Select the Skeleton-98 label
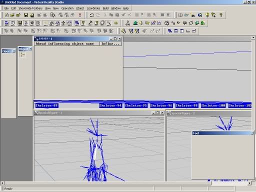This screenshot has height=192, width=256. (186, 105)
